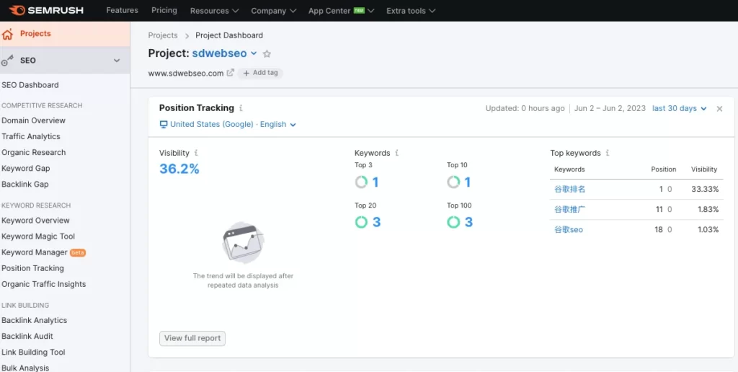Viewport: 738px width, 372px height.
Task: Click the trend placeholder chart illustration
Action: pyautogui.click(x=243, y=242)
